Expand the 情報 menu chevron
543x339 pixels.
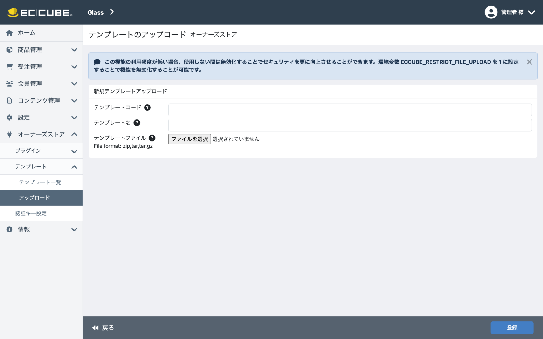click(74, 229)
